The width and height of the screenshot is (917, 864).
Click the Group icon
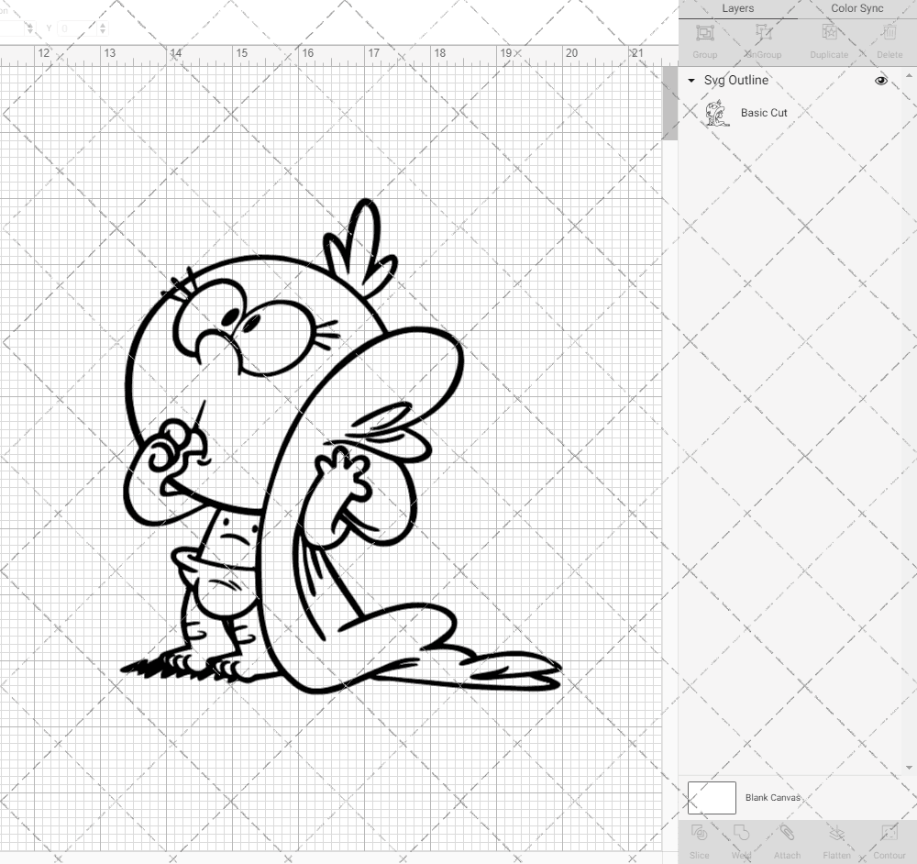point(704,41)
